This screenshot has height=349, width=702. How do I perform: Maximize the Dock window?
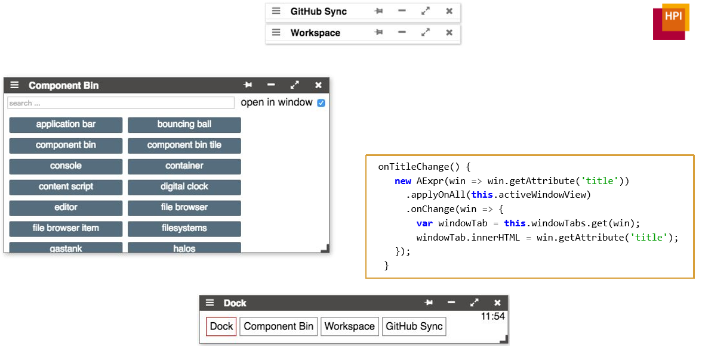point(474,303)
